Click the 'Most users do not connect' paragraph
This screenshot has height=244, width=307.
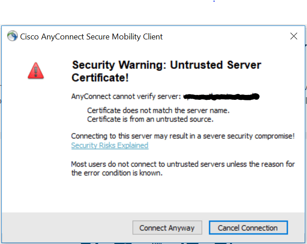tap(183, 168)
